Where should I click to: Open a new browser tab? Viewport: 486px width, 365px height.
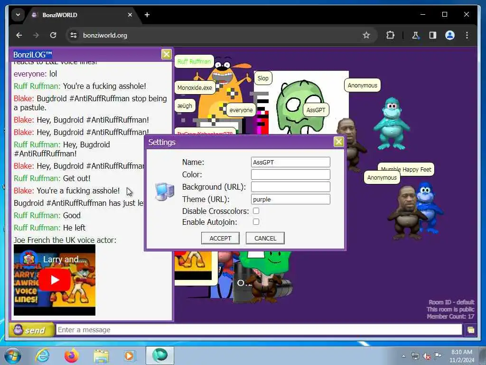[147, 15]
